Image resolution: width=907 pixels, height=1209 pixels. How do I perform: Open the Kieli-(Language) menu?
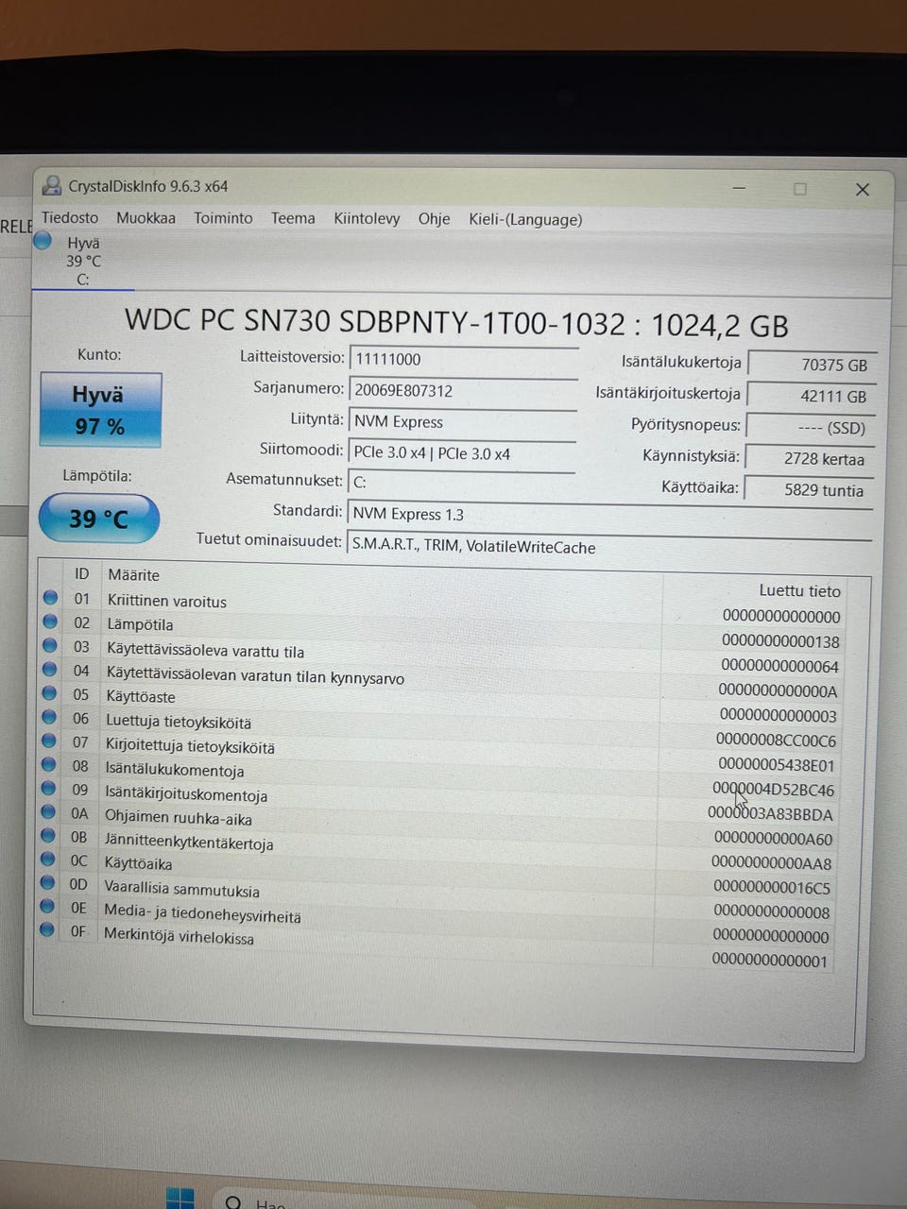pyautogui.click(x=525, y=219)
